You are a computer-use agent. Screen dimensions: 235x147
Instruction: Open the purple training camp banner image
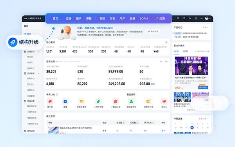[x=191, y=66]
